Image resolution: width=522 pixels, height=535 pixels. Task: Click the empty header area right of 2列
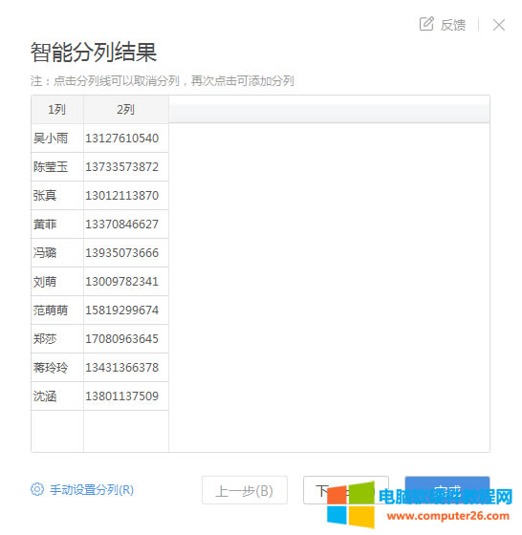(329, 109)
